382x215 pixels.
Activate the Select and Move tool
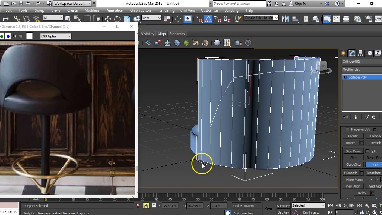108,19
